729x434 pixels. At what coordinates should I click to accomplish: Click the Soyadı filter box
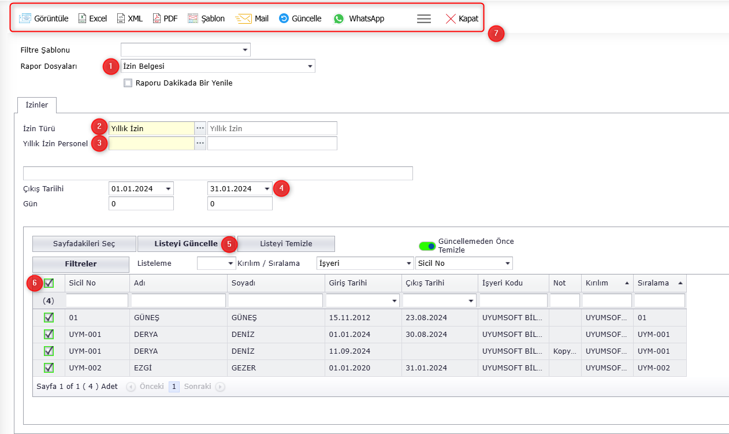tap(276, 301)
